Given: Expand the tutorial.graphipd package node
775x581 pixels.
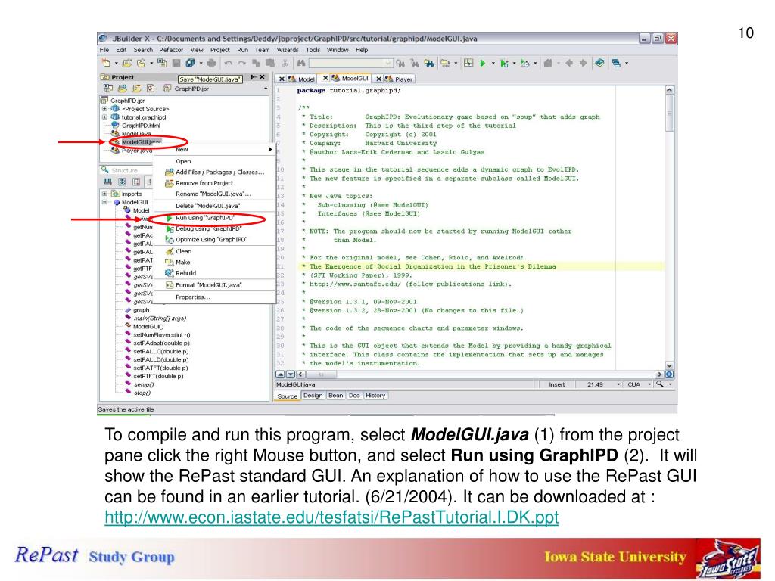Looking at the screenshot, I should click(x=104, y=117).
